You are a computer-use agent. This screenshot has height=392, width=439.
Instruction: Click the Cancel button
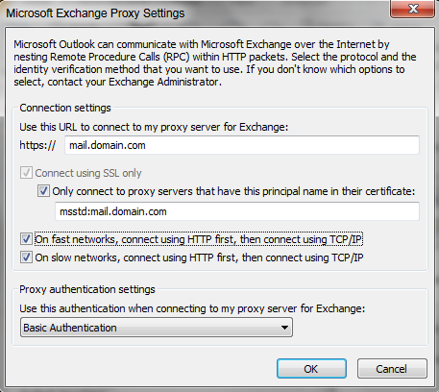pyautogui.click(x=392, y=369)
